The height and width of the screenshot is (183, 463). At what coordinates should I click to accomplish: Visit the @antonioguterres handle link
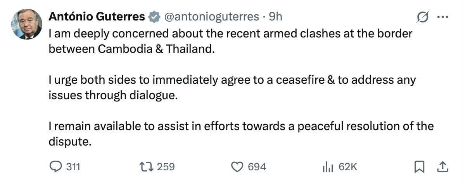(x=211, y=17)
